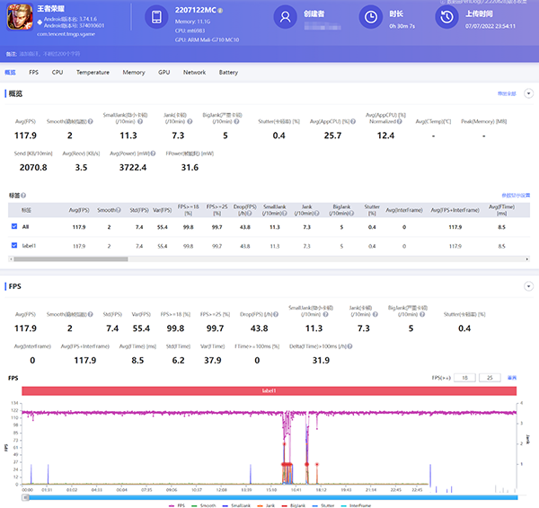Click the info icon next to 标签
The height and width of the screenshot is (508, 539).
tap(23, 195)
